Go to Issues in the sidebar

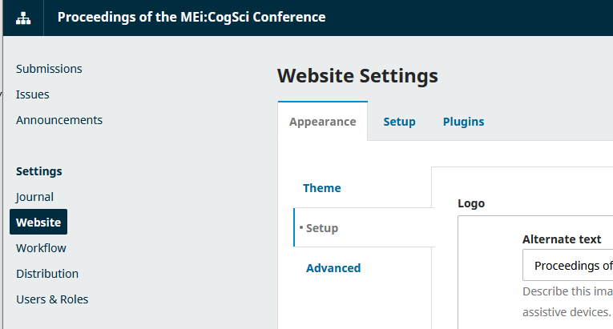tap(32, 94)
